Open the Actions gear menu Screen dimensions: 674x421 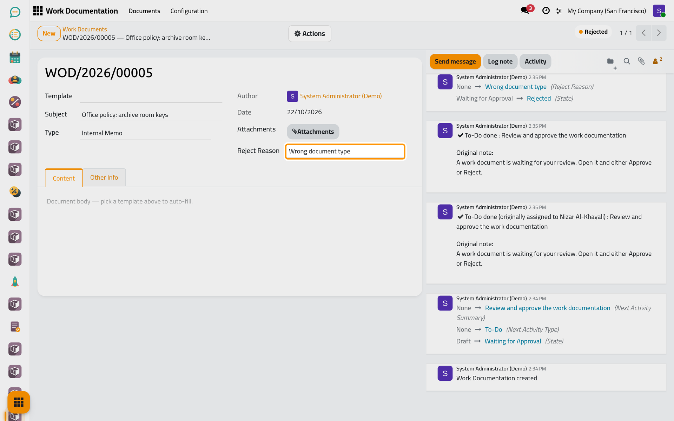310,34
